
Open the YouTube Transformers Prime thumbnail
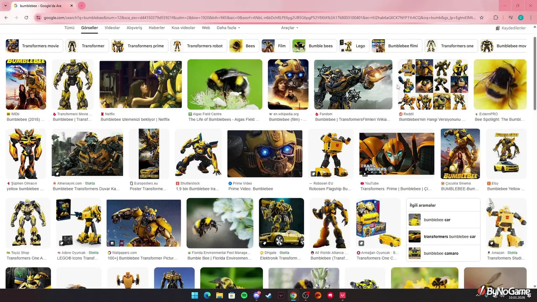(x=397, y=154)
